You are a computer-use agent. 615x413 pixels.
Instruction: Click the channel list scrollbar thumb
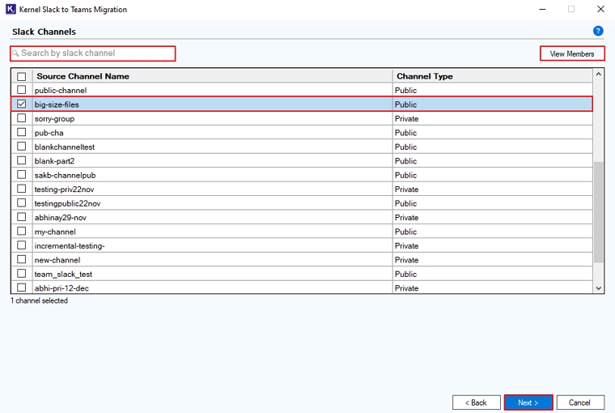599,212
